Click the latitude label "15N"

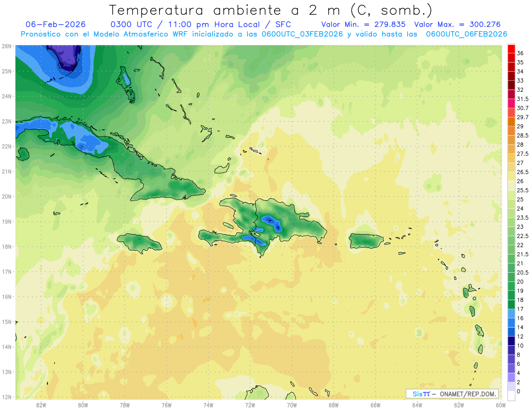point(7,322)
